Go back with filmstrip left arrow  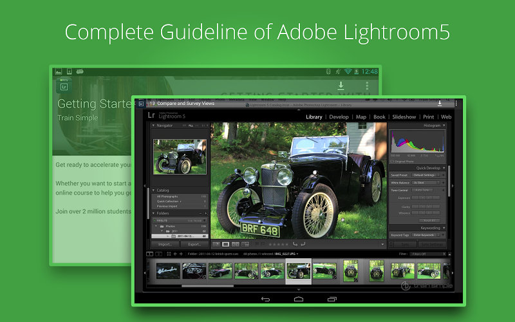tap(175, 254)
